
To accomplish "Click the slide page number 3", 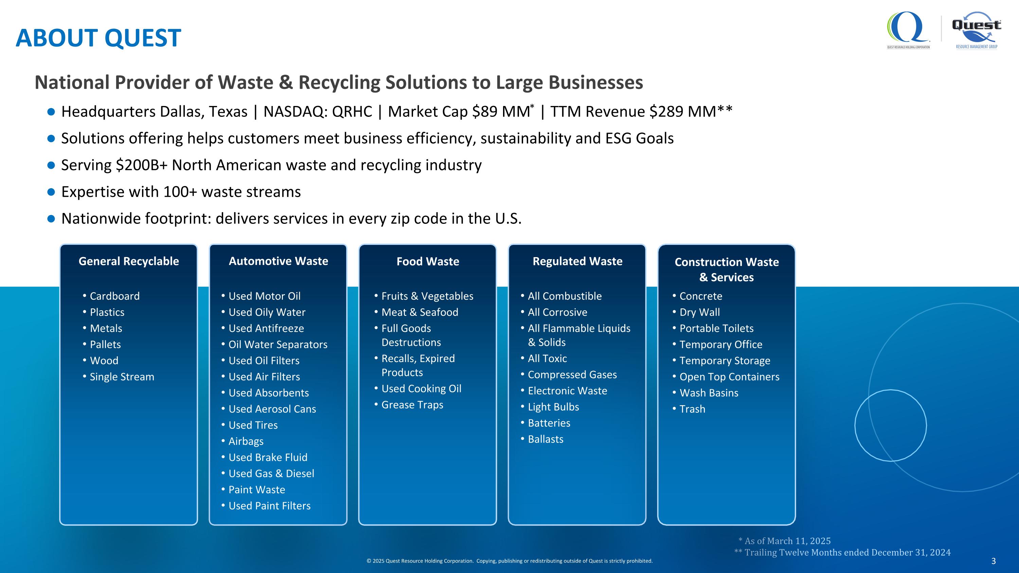I will point(993,561).
